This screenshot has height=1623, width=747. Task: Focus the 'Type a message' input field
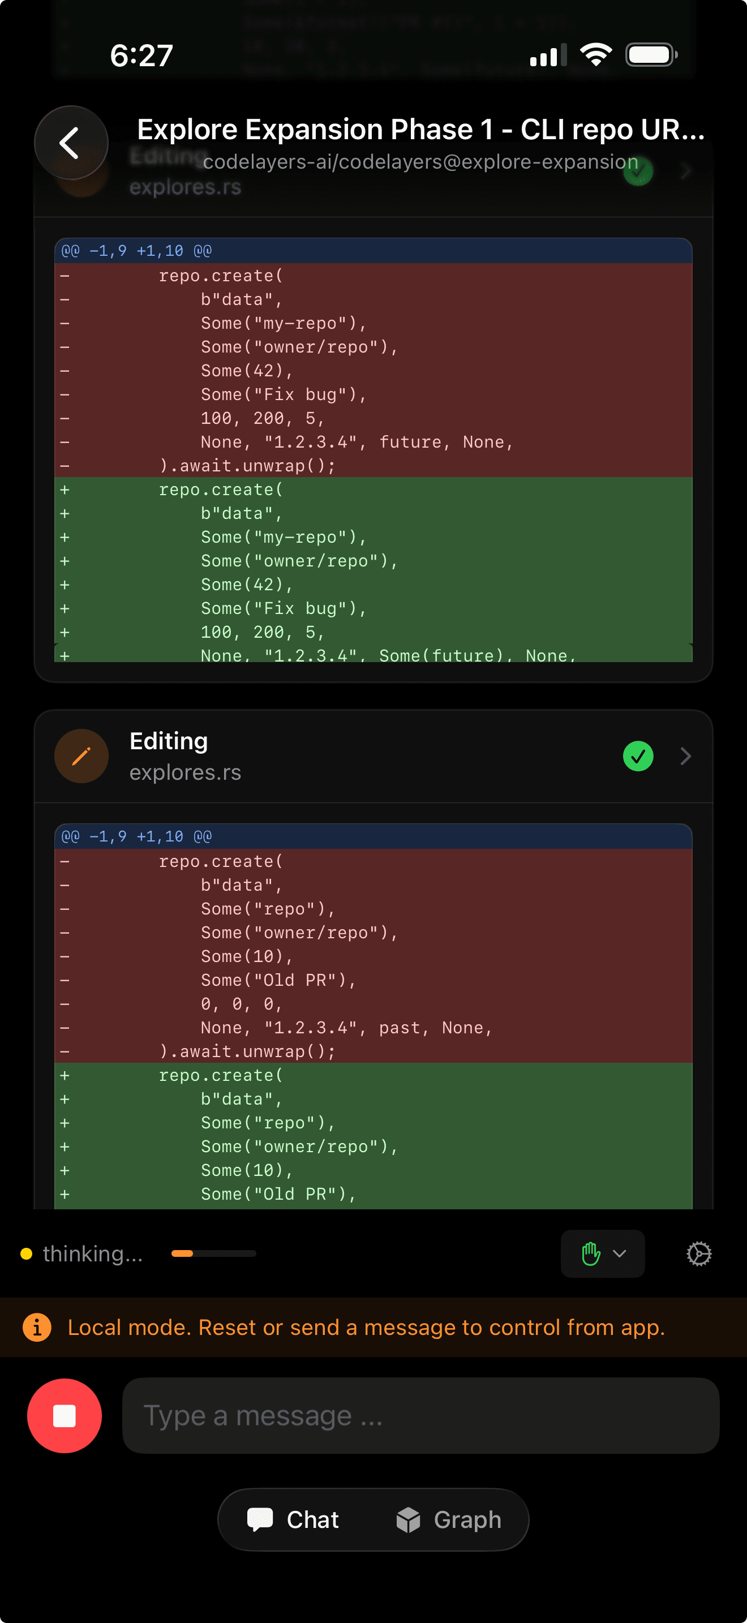(x=420, y=1416)
